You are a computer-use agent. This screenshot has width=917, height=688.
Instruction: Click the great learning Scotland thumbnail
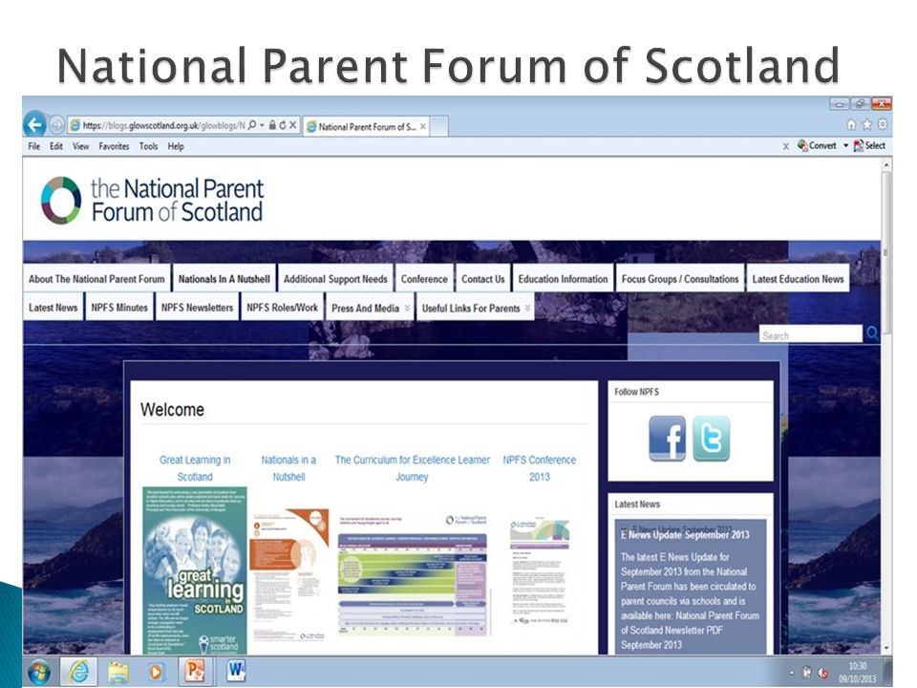click(x=195, y=570)
